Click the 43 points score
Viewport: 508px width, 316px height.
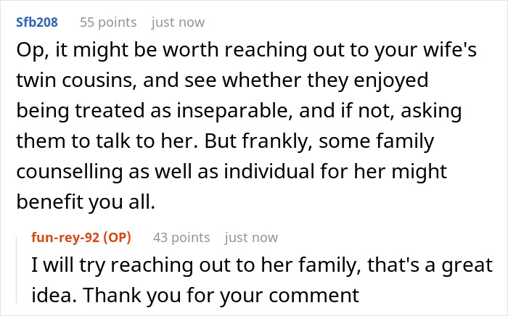pyautogui.click(x=181, y=237)
